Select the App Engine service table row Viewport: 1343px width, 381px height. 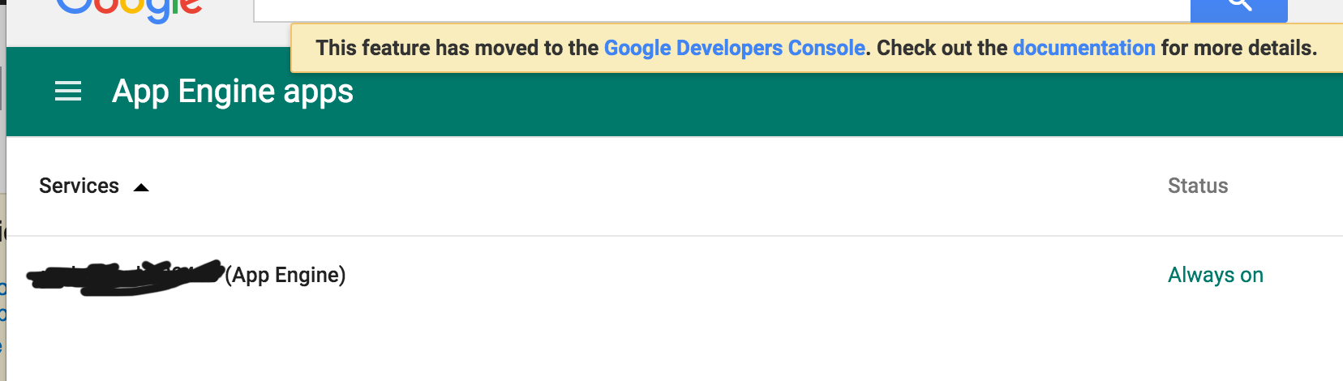[675, 276]
